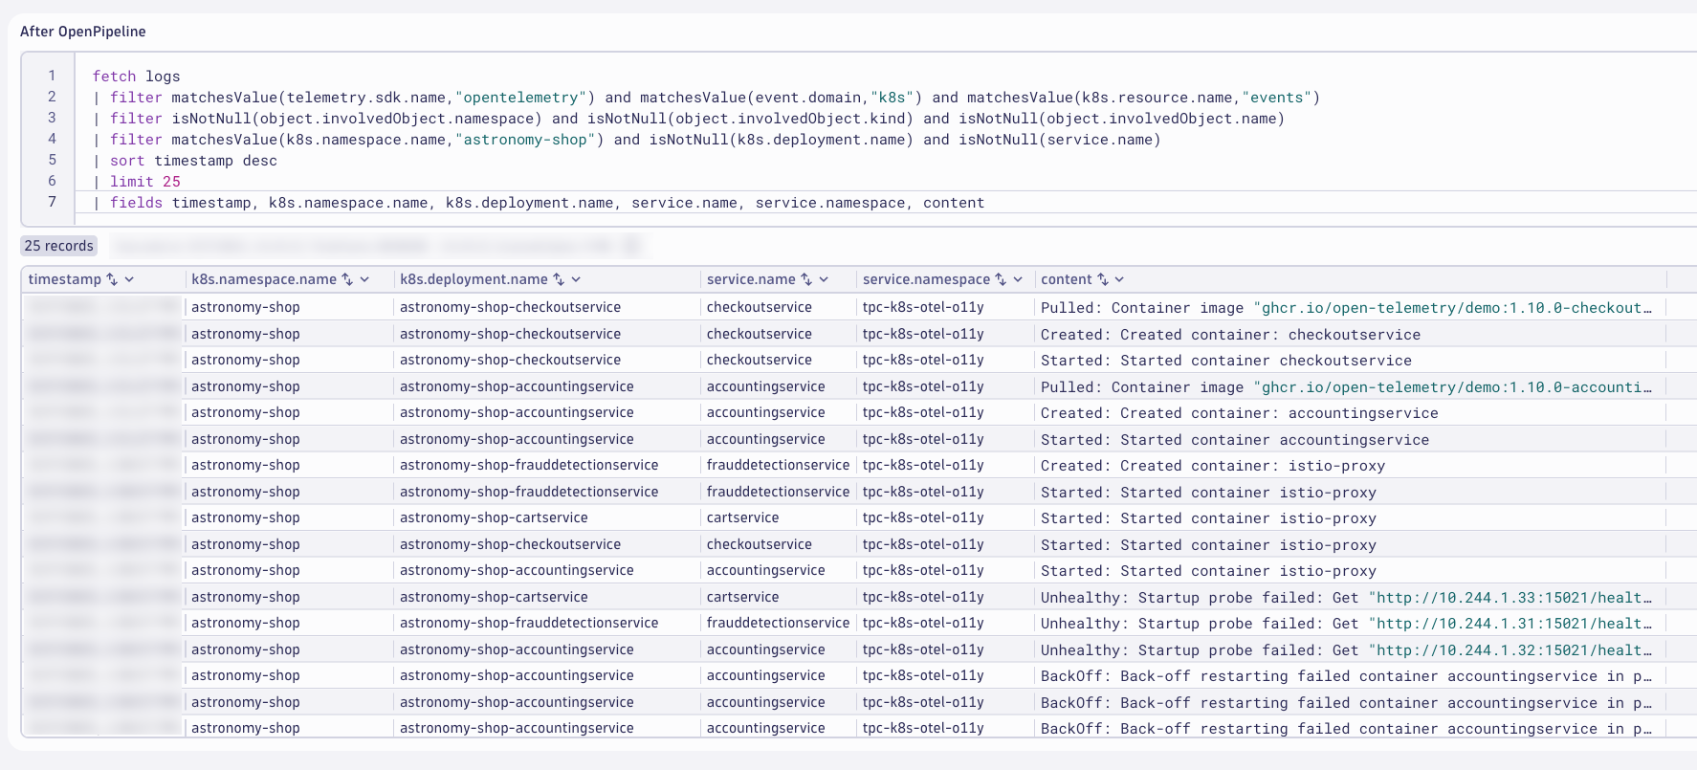
Task: Click the line number 7 in gutter
Action: click(53, 202)
